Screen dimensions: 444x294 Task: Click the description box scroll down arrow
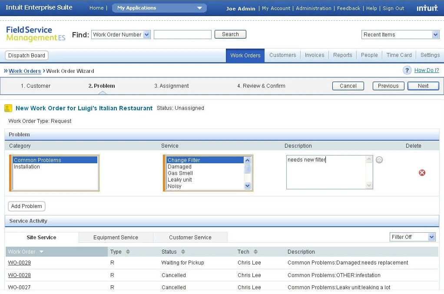pyautogui.click(x=369, y=185)
